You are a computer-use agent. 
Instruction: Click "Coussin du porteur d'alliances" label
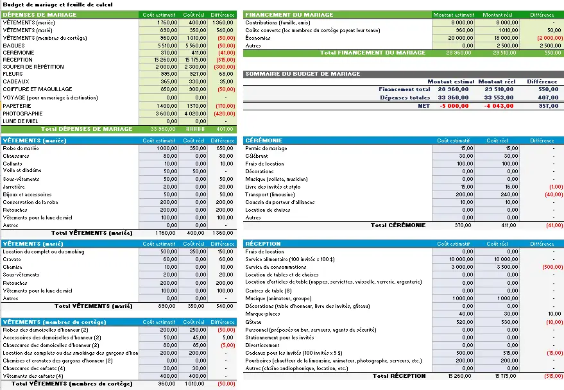click(280, 202)
